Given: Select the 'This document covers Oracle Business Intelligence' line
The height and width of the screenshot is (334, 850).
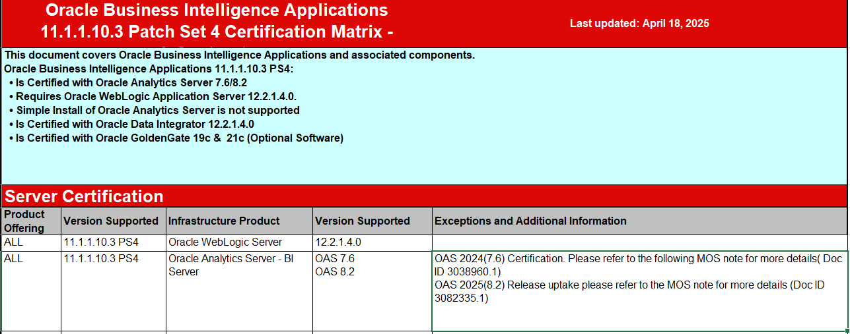Looking at the screenshot, I should point(239,55).
